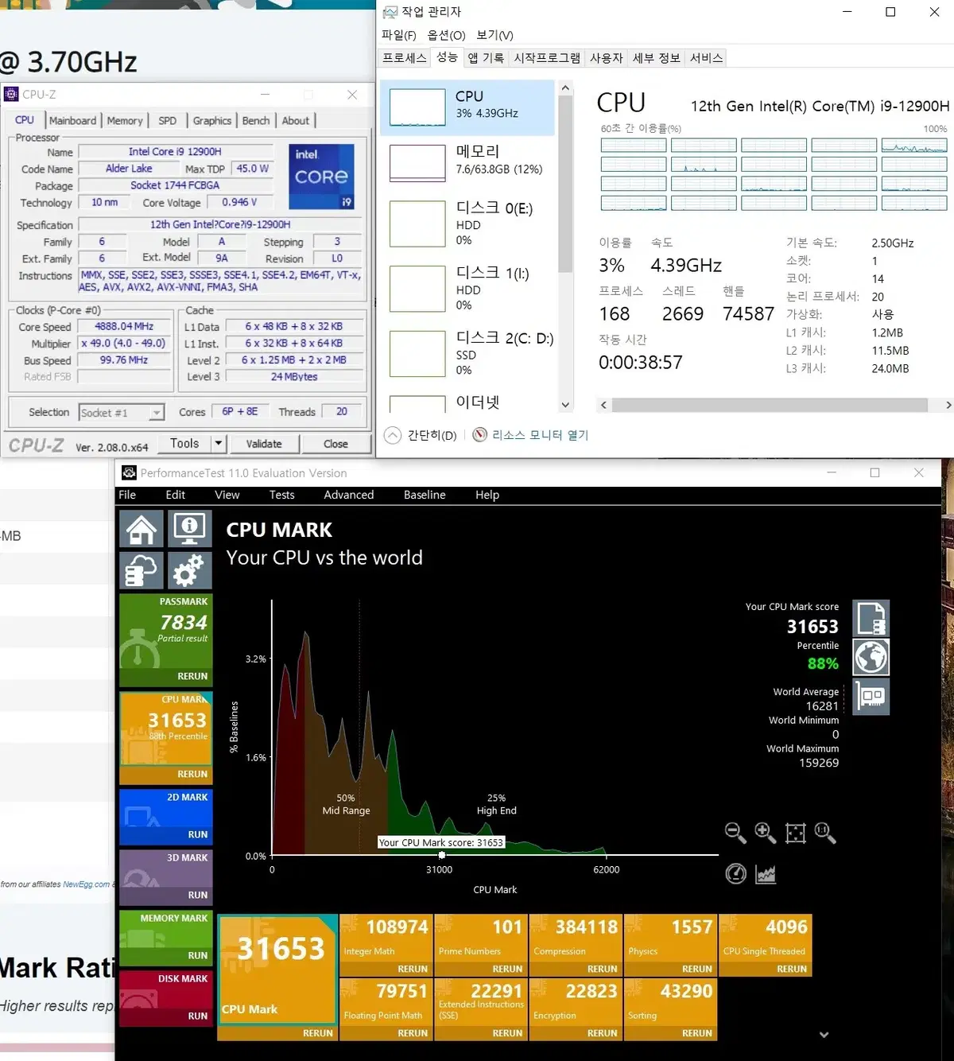Click the resource monitor icon

479,435
